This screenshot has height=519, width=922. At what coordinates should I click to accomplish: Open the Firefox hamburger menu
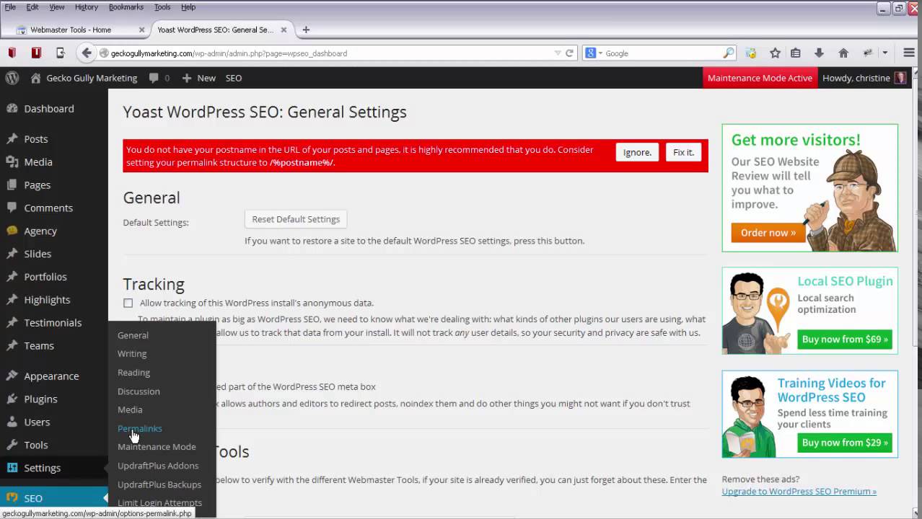pyautogui.click(x=908, y=53)
